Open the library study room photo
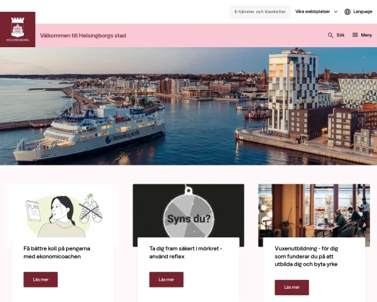Screen dimensions: 377x302 pyautogui.click(x=314, y=211)
